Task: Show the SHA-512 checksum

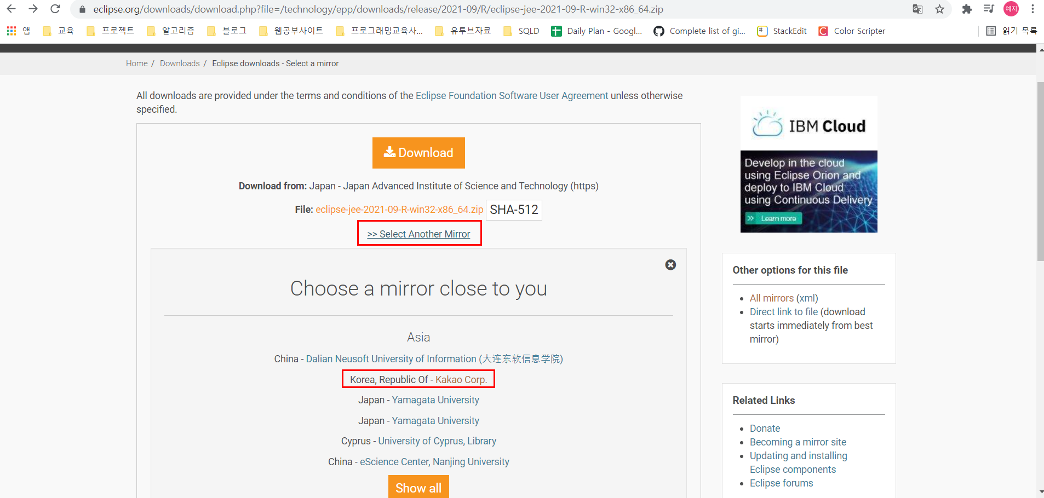Action: [x=514, y=210]
